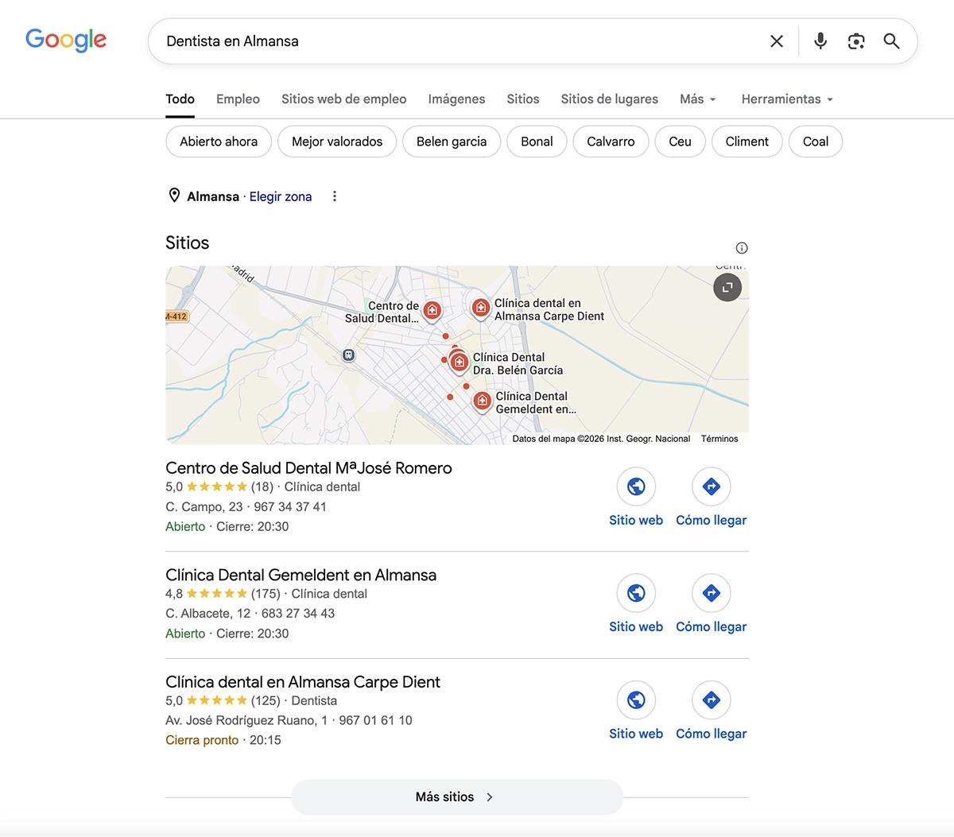Click the Clínica Dental Dra. Belén García map label
The width and height of the screenshot is (954, 837).
point(518,364)
